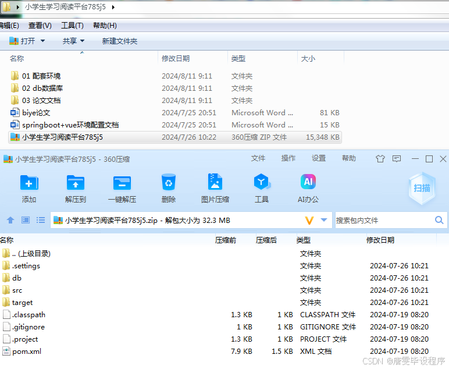The width and height of the screenshot is (449, 369).
Task: Select the .classpath file icon
Action: (x=6, y=314)
